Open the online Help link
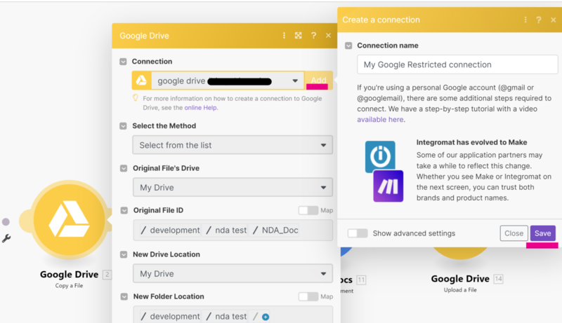This screenshot has height=323, width=562. click(x=200, y=107)
